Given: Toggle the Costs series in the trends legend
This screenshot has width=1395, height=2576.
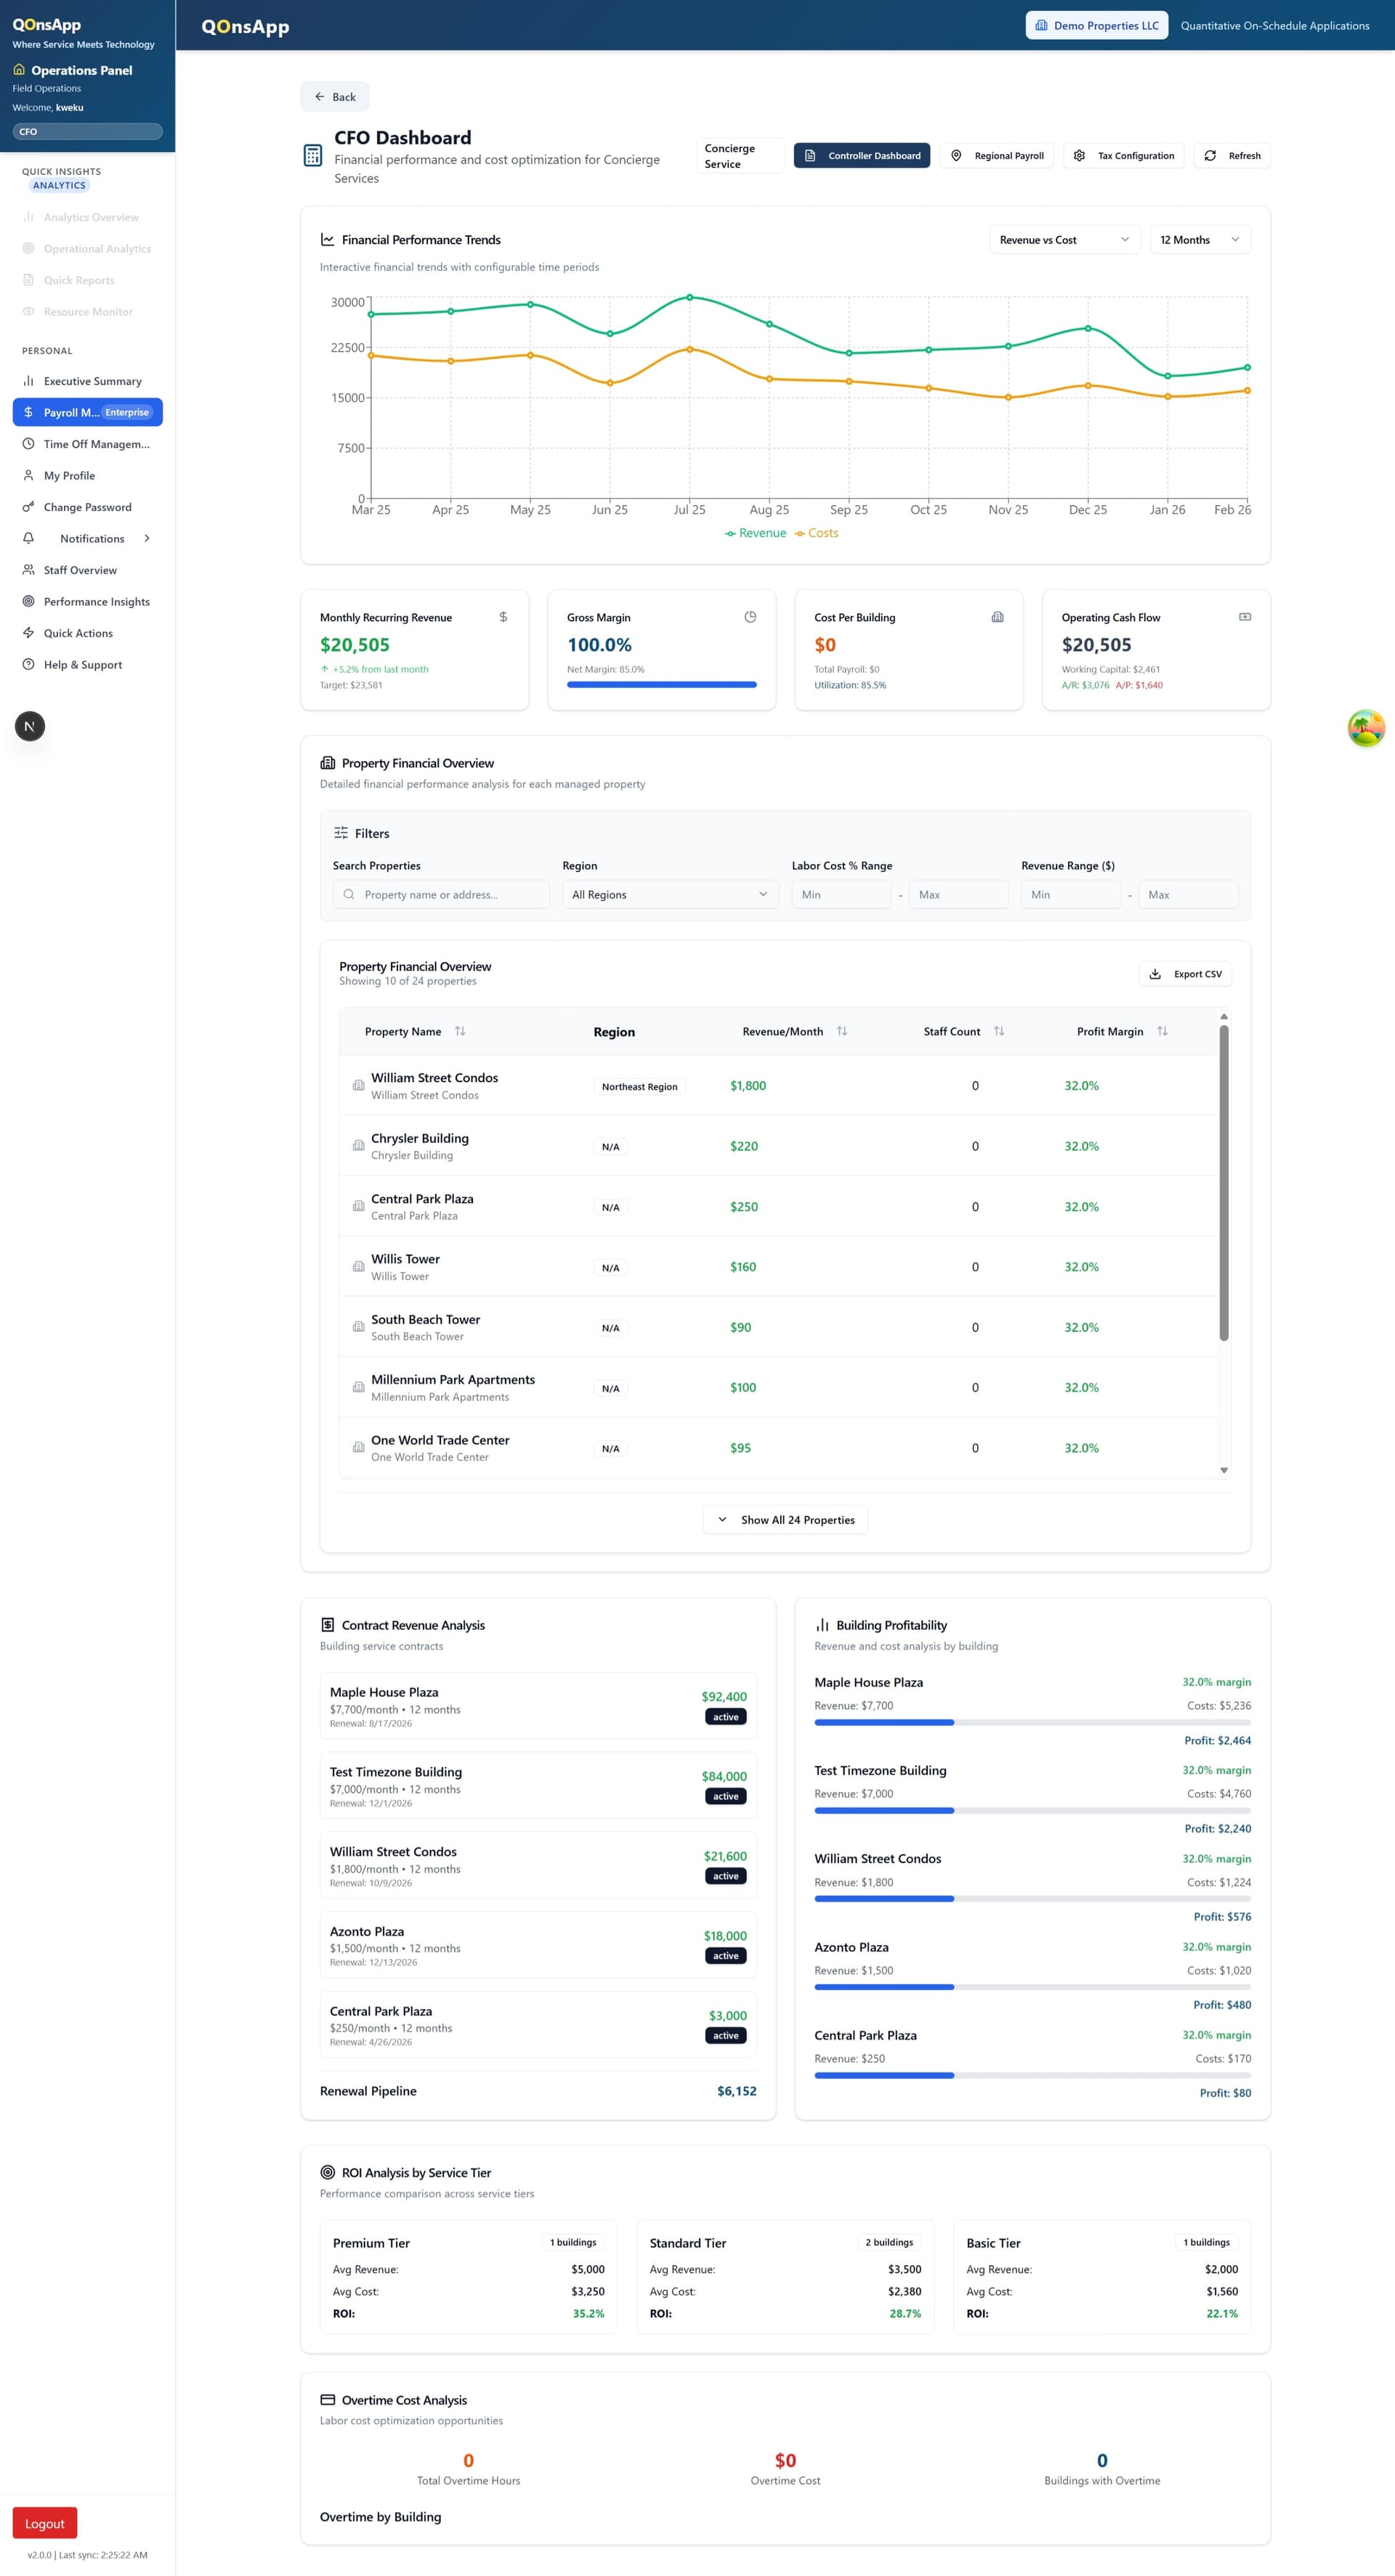Looking at the screenshot, I should 817,533.
